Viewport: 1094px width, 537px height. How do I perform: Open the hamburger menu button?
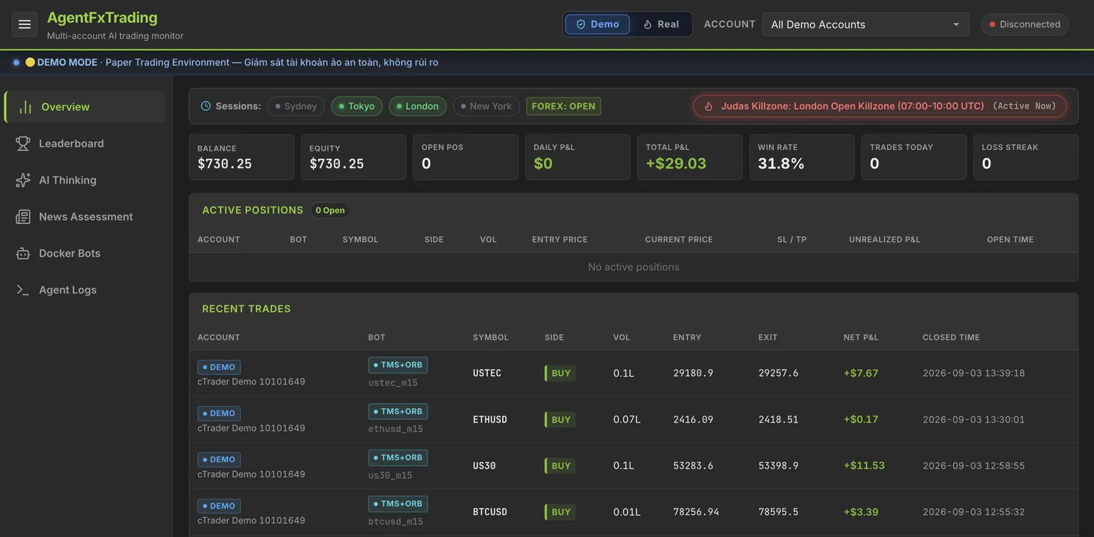coord(24,24)
